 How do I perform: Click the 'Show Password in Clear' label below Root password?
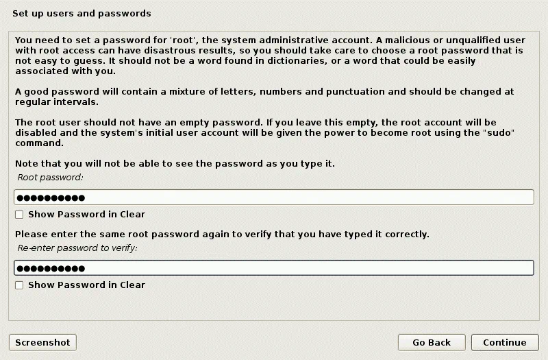(86, 215)
